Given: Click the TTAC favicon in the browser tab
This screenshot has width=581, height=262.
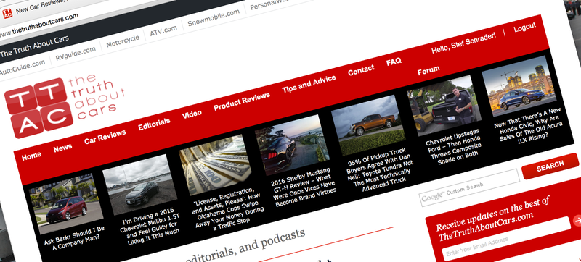Looking at the screenshot, I should (x=7, y=14).
